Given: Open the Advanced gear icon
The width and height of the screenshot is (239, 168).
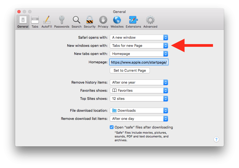Looking at the screenshot, I should (x=150, y=22).
